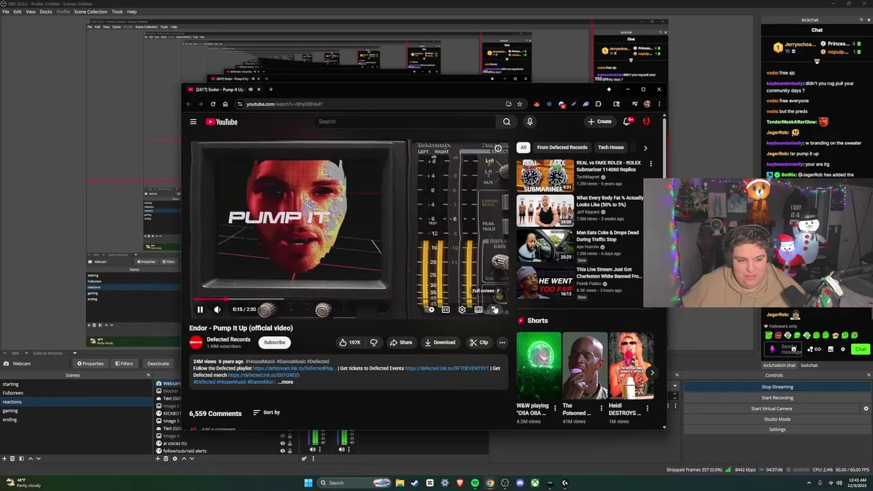Open OBS File menu
The image size is (873, 491).
(5, 12)
